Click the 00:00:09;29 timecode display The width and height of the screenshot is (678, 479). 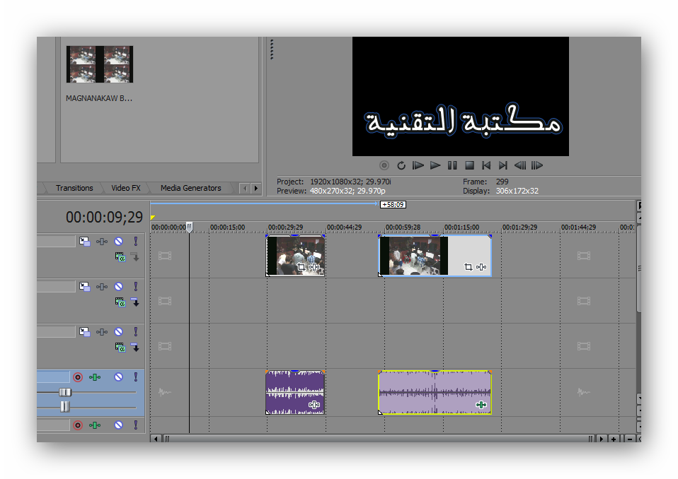click(104, 217)
